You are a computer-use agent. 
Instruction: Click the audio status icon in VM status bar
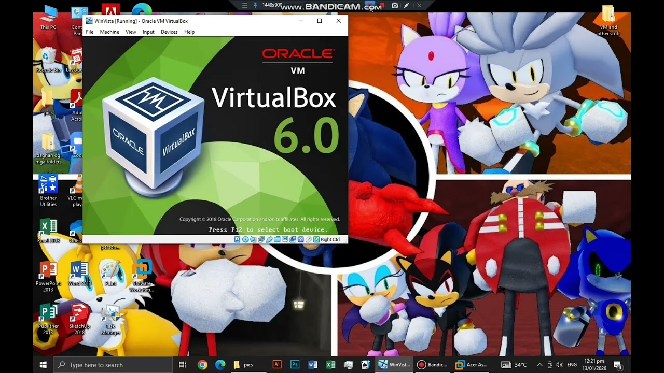253,239
